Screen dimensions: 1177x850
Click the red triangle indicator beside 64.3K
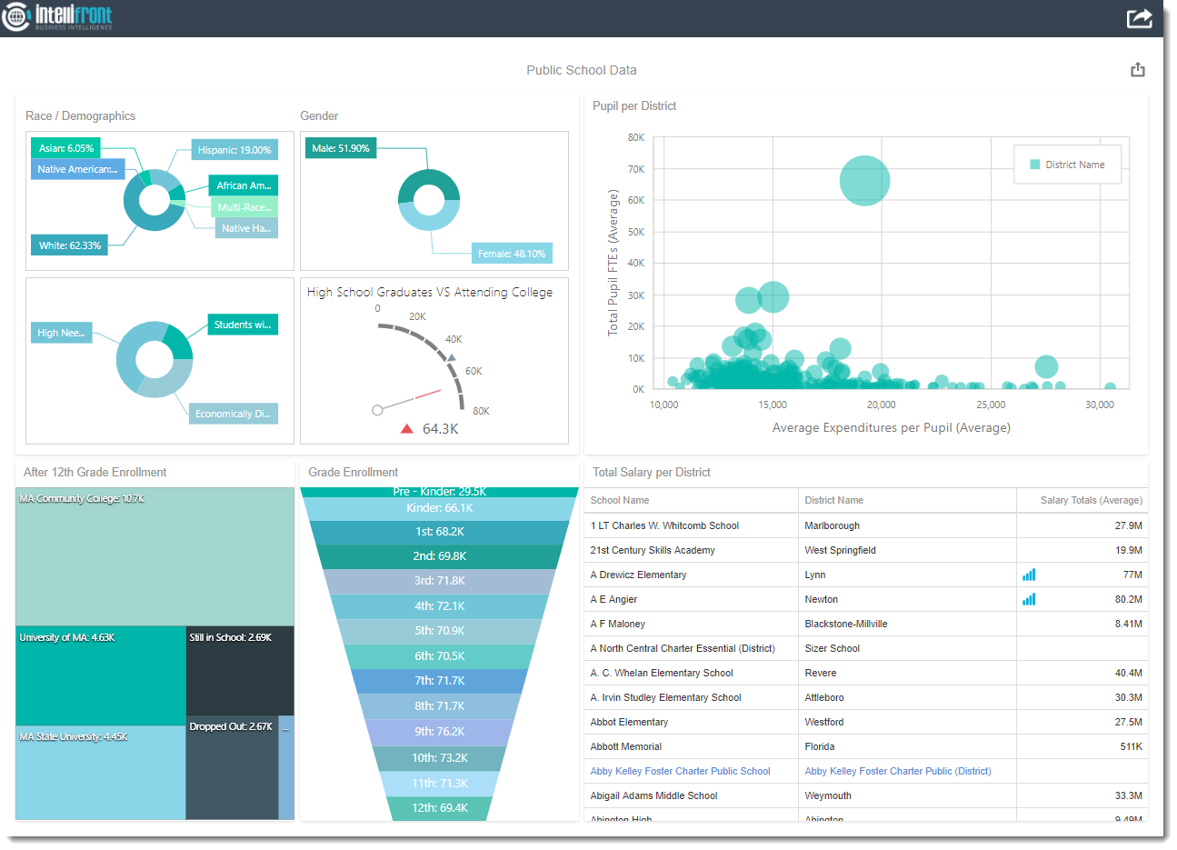[407, 429]
